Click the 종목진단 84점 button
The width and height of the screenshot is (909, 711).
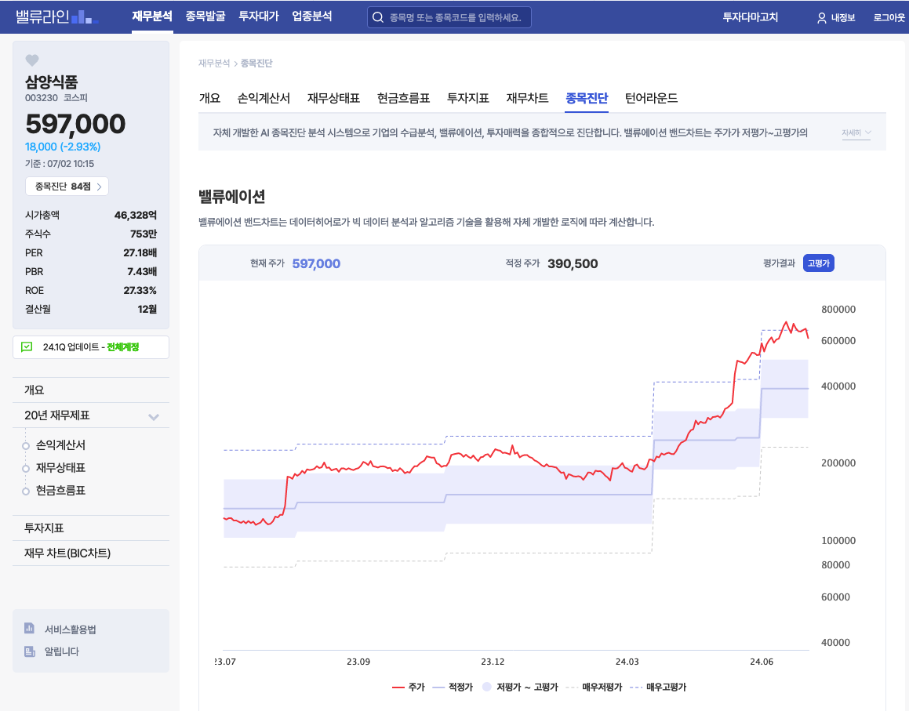[67, 187]
